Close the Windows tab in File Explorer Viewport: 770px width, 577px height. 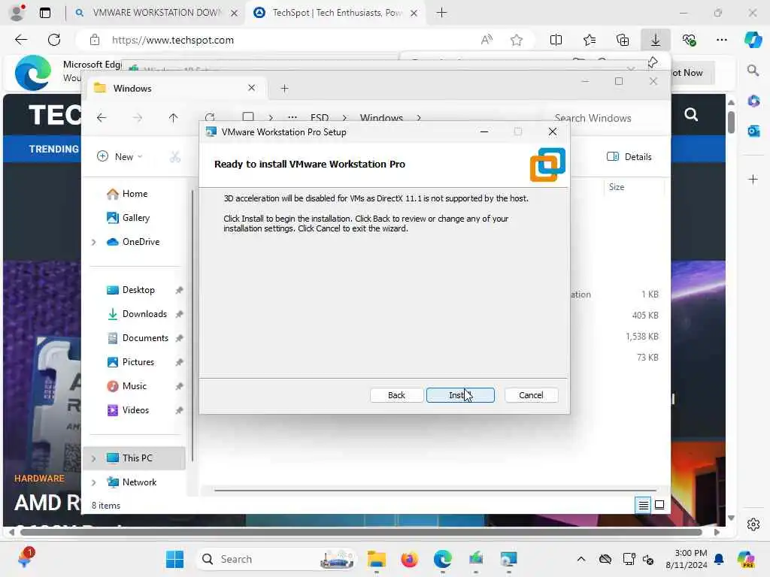pyautogui.click(x=251, y=88)
